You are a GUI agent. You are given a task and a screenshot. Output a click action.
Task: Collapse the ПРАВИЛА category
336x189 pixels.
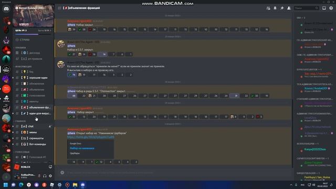[x=20, y=48]
